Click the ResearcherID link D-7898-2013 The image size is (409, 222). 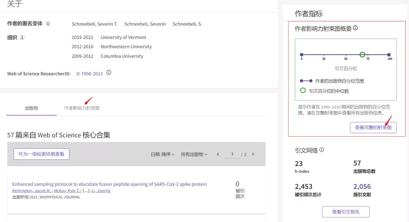coord(90,73)
